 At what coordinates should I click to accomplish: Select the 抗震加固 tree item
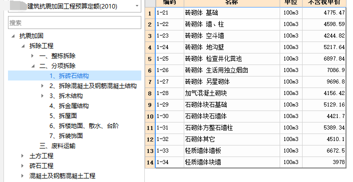31,36
